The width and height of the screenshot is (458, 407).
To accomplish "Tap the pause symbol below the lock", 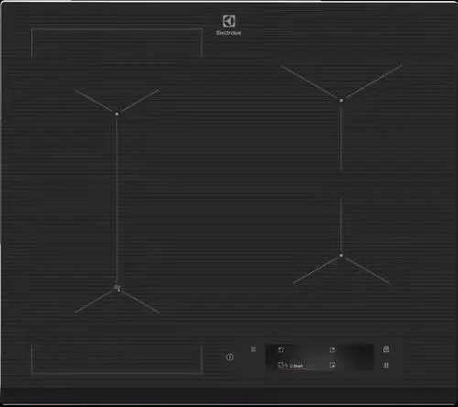I will (x=386, y=365).
